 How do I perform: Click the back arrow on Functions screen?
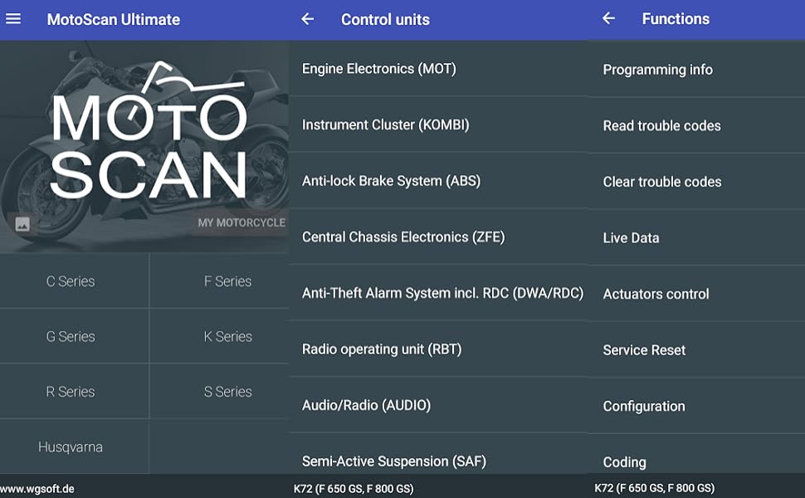(608, 18)
